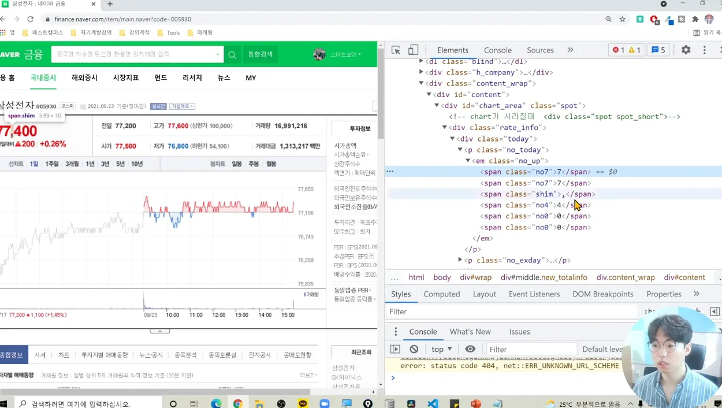The height and width of the screenshot is (408, 722).
Task: Click the Naver stock search input
Action: tap(137, 54)
